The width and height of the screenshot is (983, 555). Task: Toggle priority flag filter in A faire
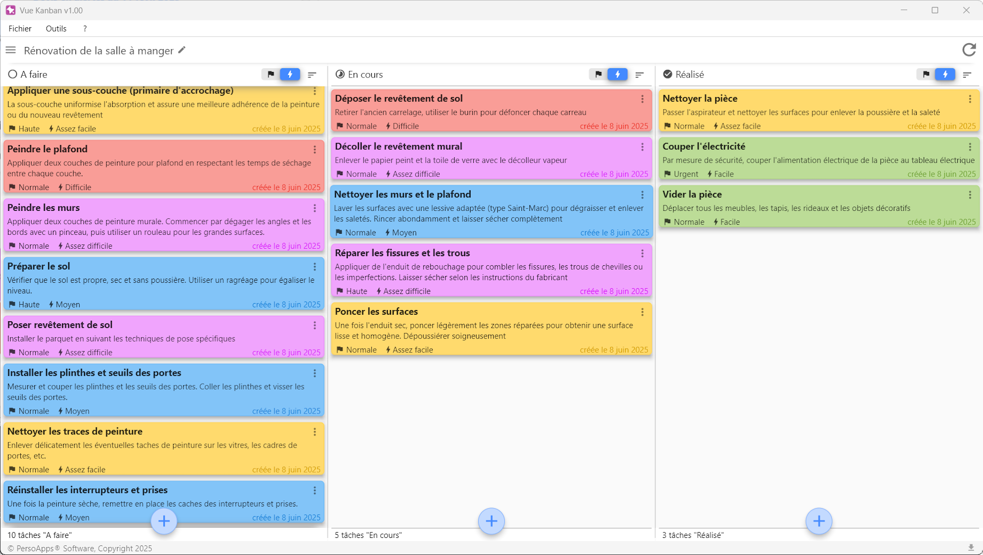271,74
